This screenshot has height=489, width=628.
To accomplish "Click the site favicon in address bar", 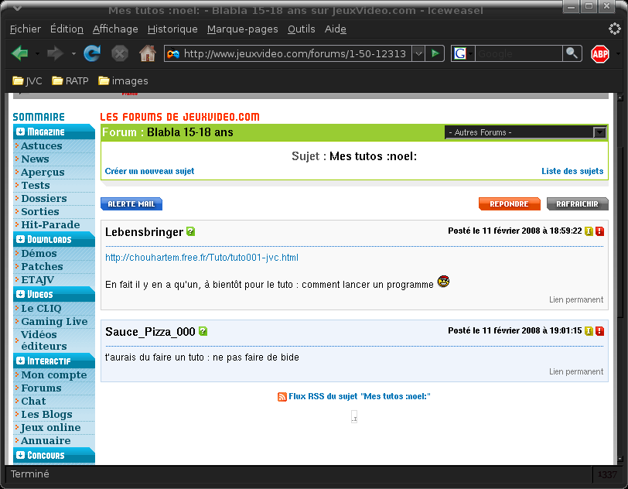I will coord(173,53).
